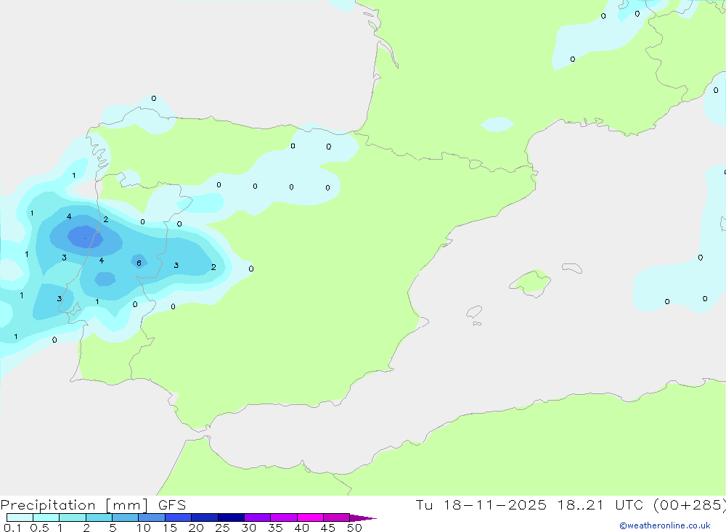Click the "10" legend scale label

tap(144, 528)
